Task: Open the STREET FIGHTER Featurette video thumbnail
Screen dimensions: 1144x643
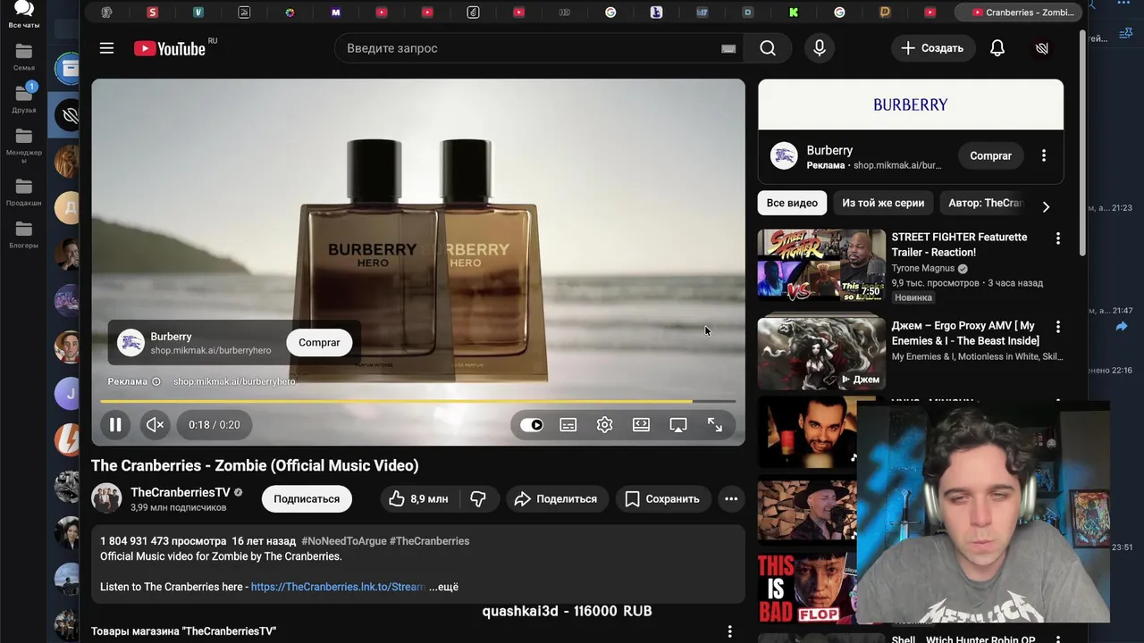Action: [x=821, y=264]
